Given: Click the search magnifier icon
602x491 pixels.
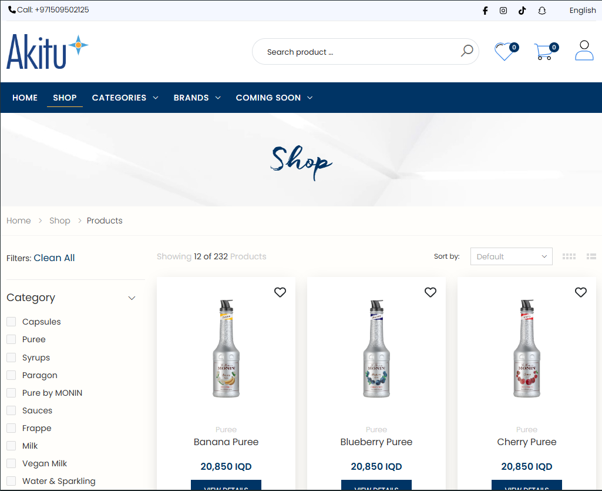Looking at the screenshot, I should pyautogui.click(x=467, y=51).
